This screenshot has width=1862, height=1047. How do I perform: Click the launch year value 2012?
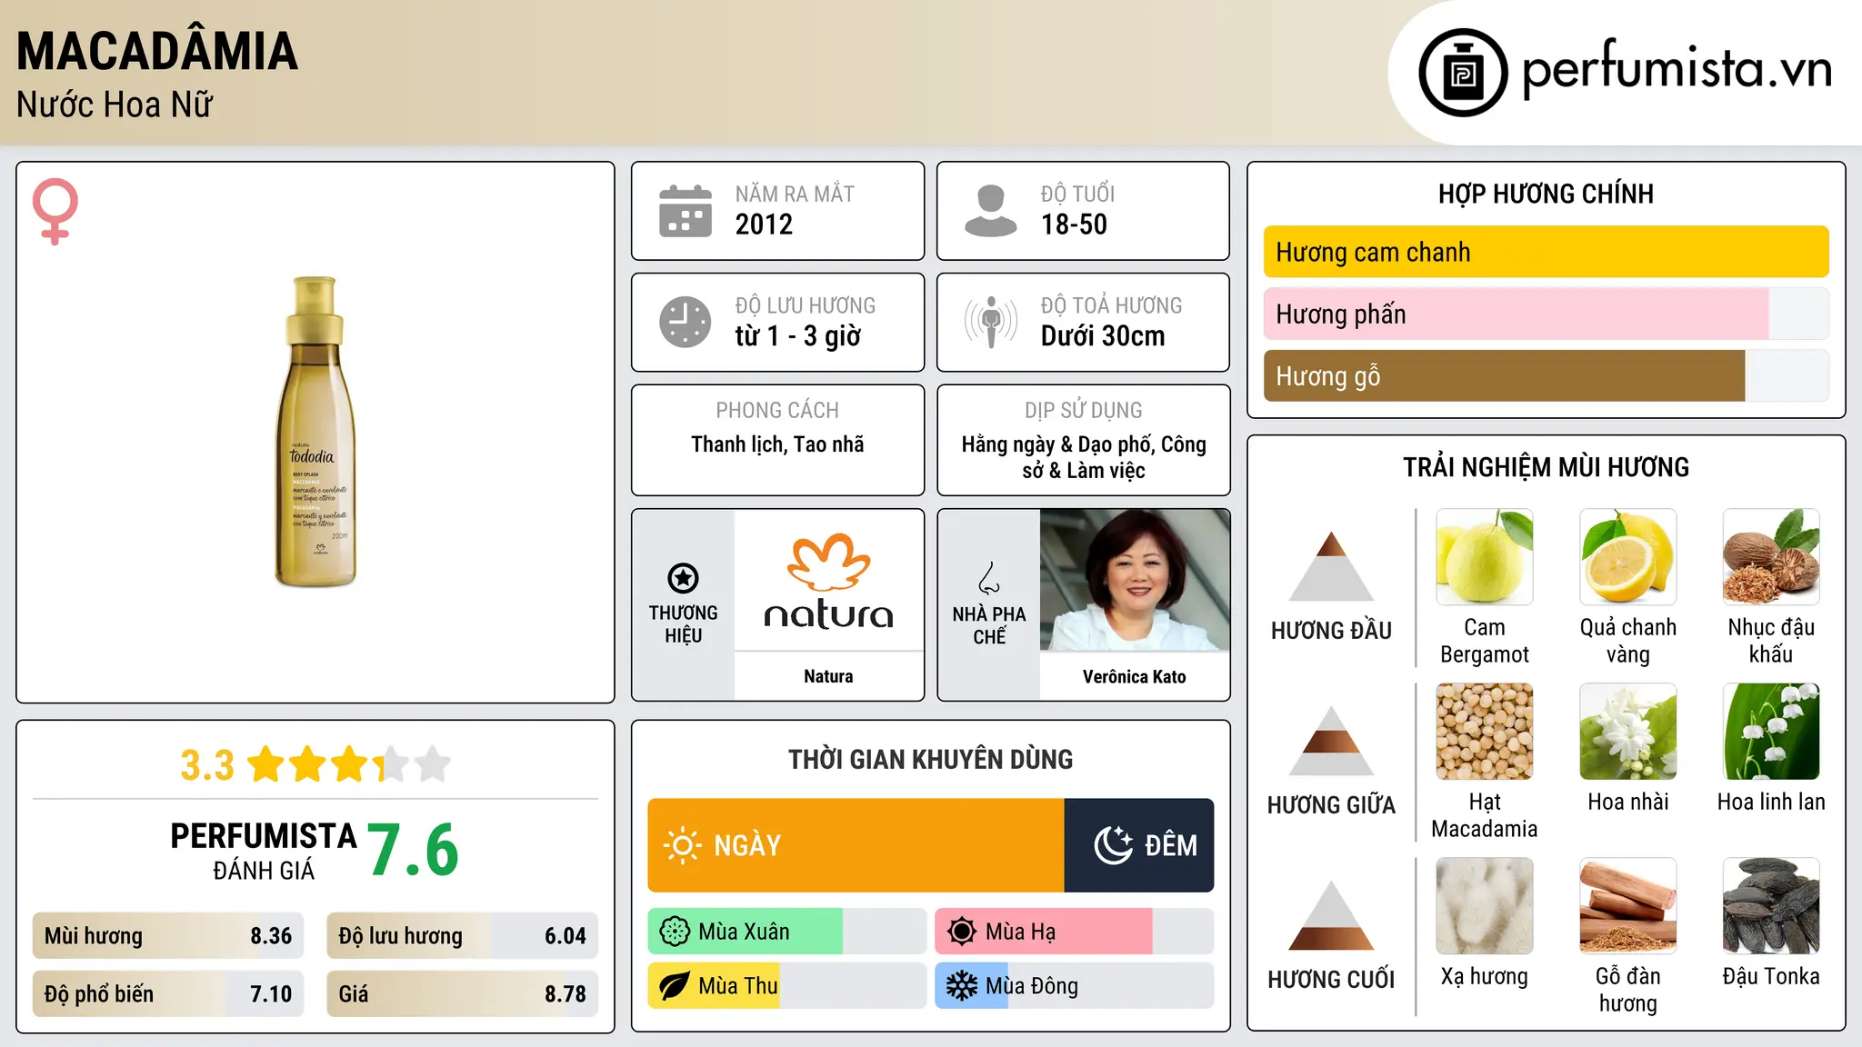[764, 224]
